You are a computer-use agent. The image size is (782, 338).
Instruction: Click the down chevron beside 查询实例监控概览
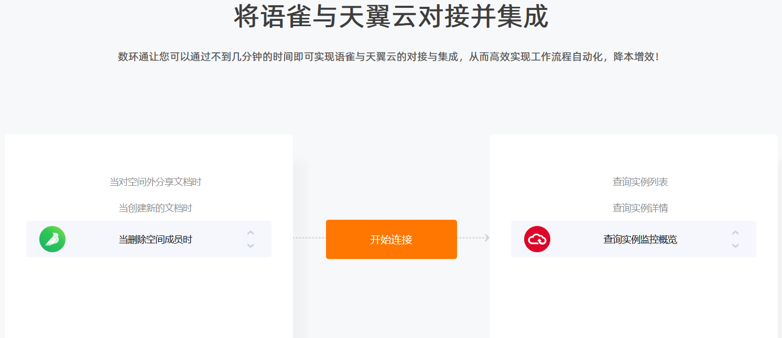[x=735, y=245]
